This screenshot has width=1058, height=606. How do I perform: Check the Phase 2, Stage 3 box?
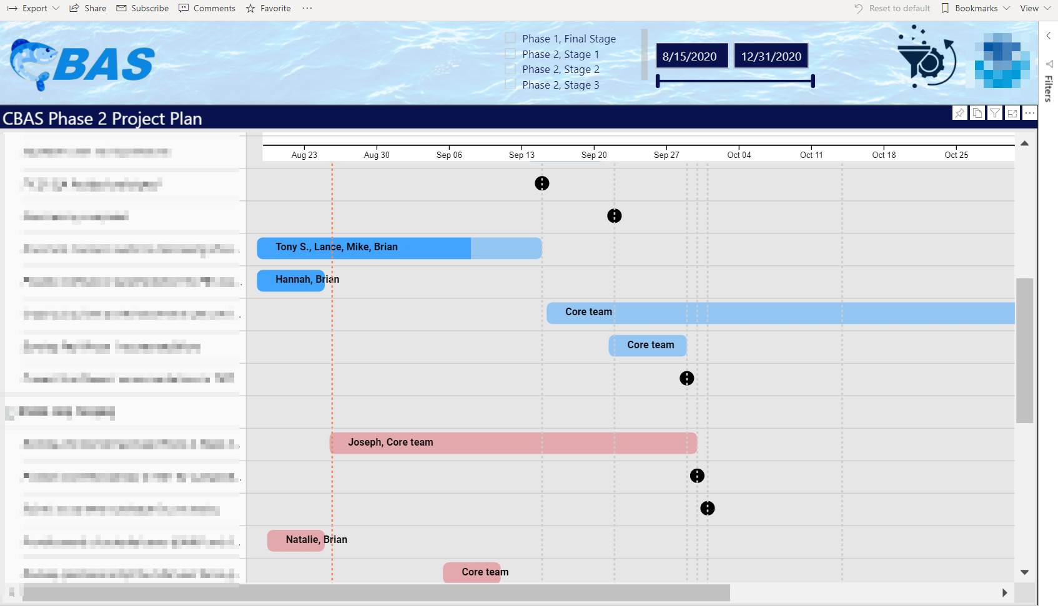tap(510, 85)
